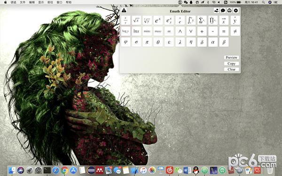Image resolution: width=282 pixels, height=176 pixels.
Task: Insert the Greek letter alpha
Action: click(213, 42)
